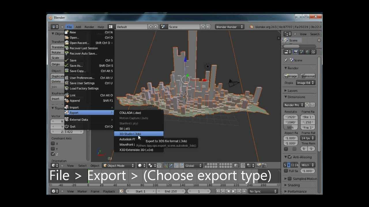Open the Global orientation dropdown
Image resolution: width=369 pixels, height=207 pixels.
click(x=193, y=166)
